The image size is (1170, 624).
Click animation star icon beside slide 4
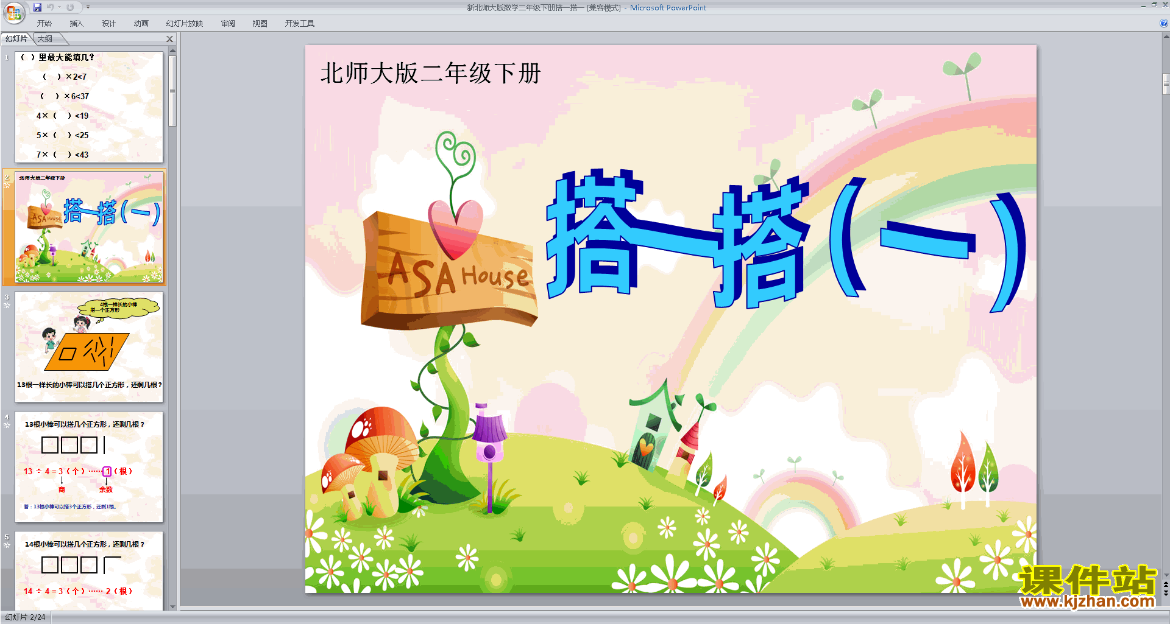pos(7,425)
